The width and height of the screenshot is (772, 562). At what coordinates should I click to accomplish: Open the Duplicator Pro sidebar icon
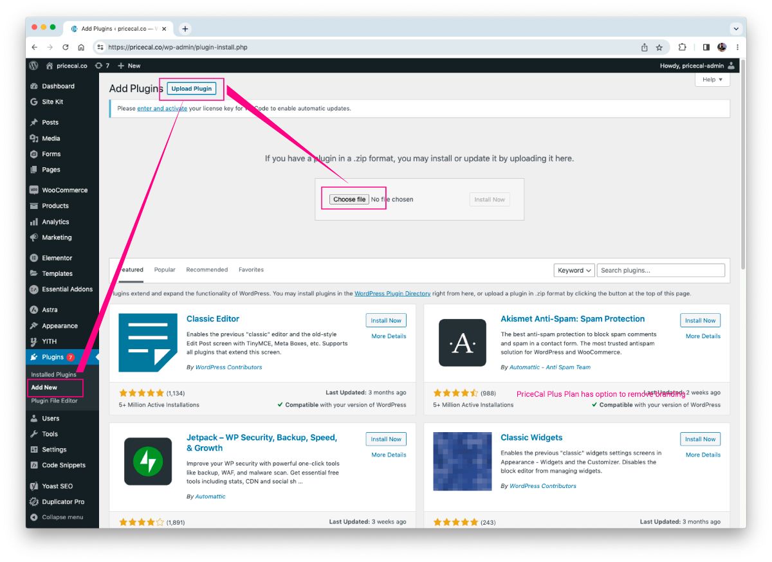point(34,502)
